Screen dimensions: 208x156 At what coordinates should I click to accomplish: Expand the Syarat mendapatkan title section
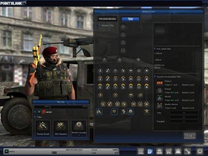pyautogui.click(x=167, y=77)
